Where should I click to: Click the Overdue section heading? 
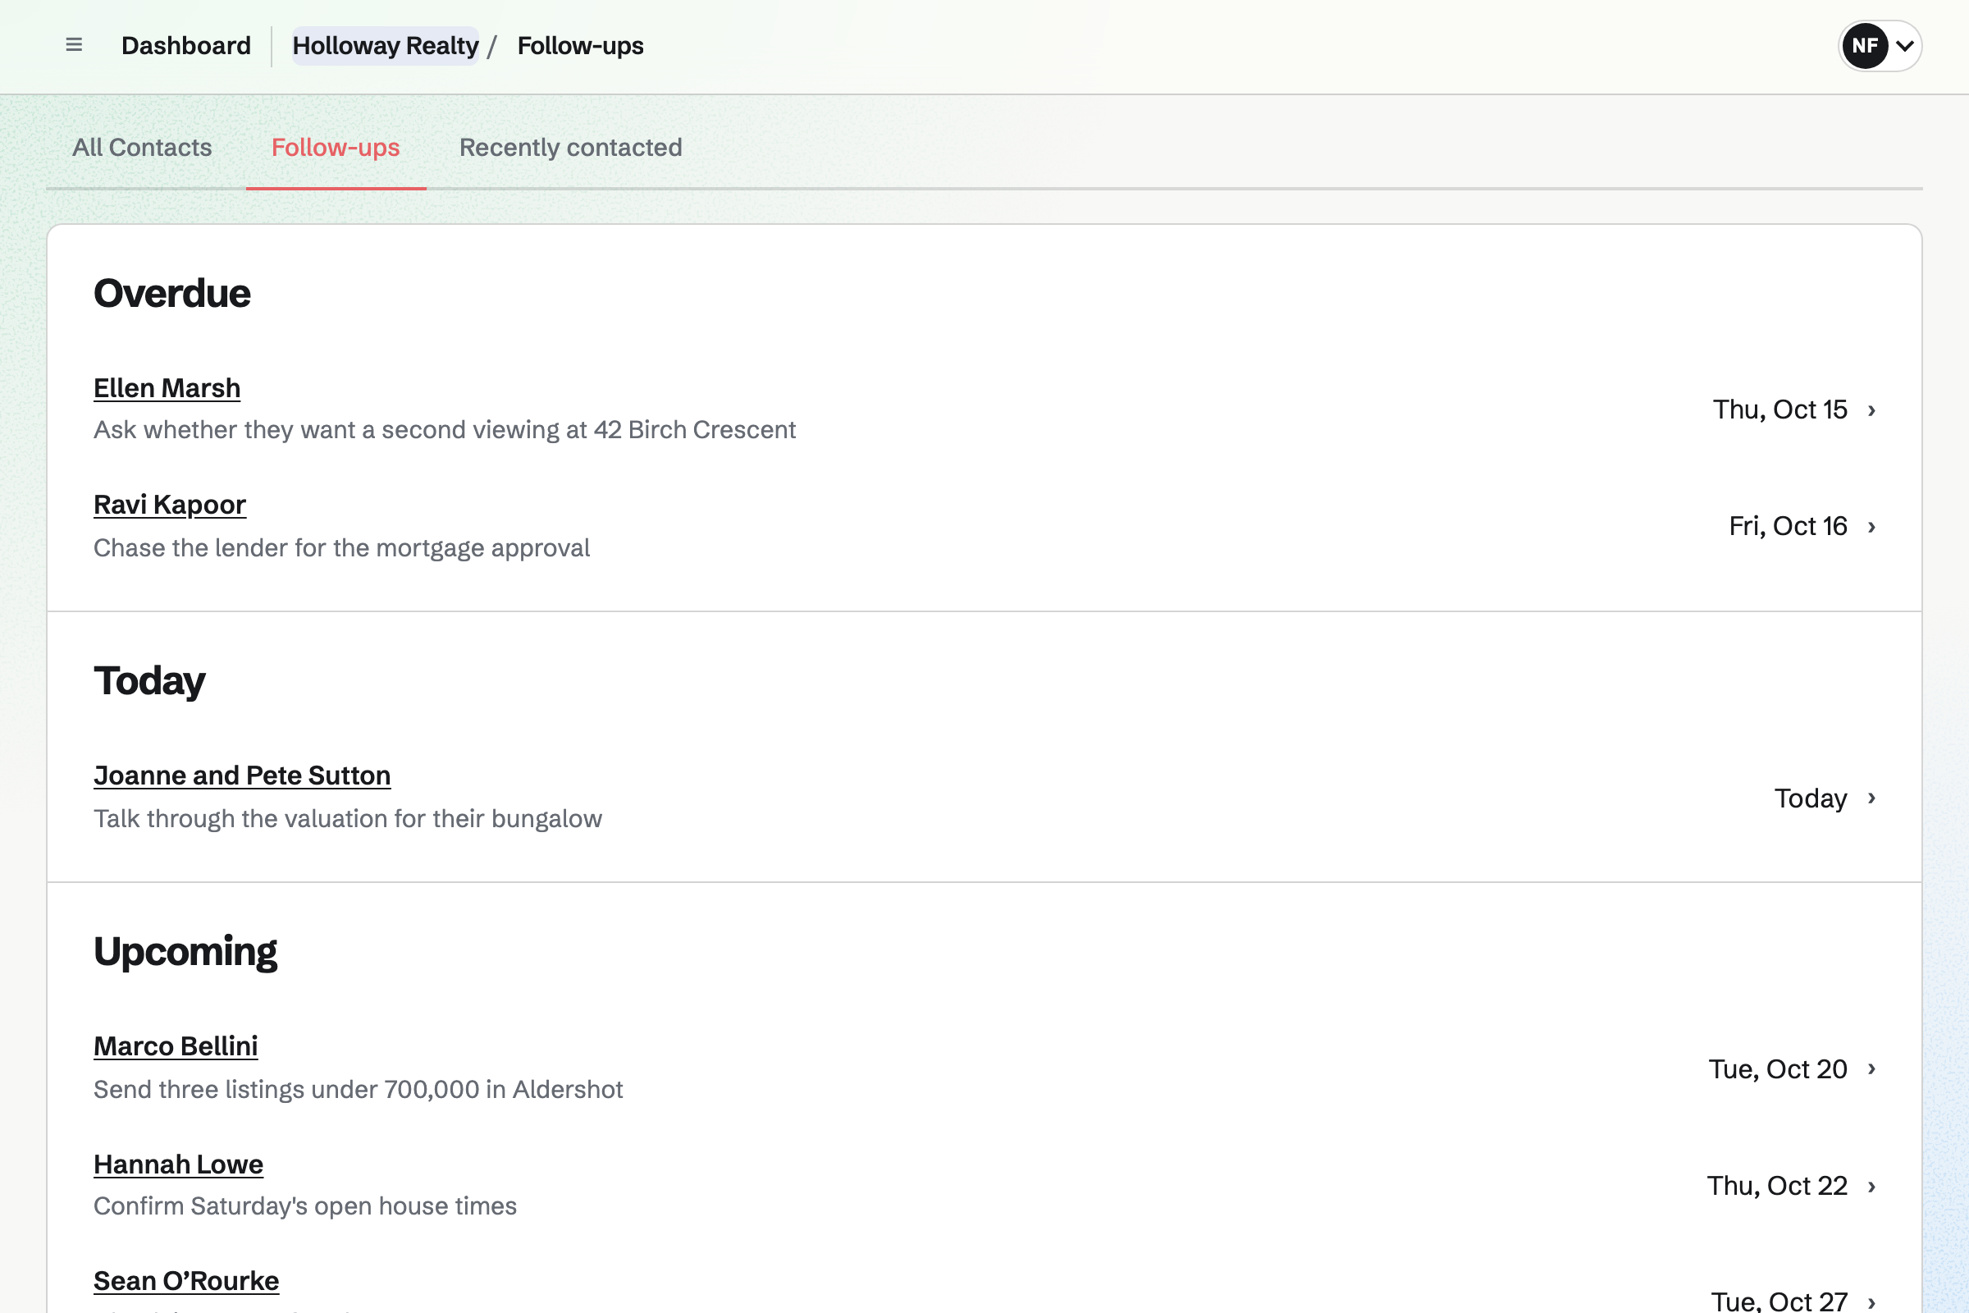coord(171,293)
